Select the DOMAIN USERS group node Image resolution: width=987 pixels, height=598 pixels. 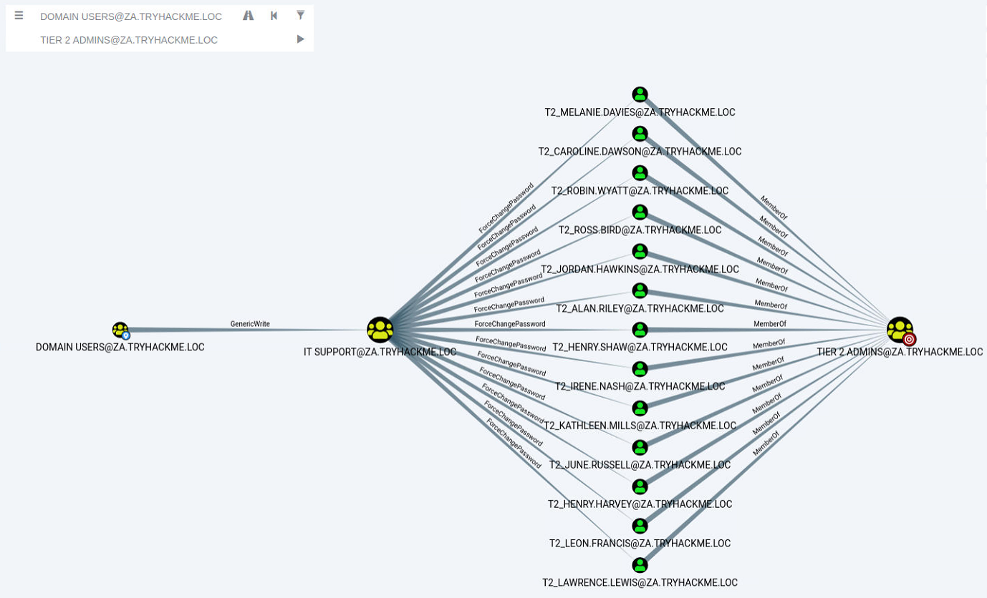tap(120, 330)
